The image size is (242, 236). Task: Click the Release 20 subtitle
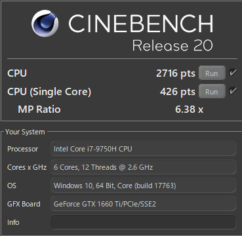click(x=172, y=46)
